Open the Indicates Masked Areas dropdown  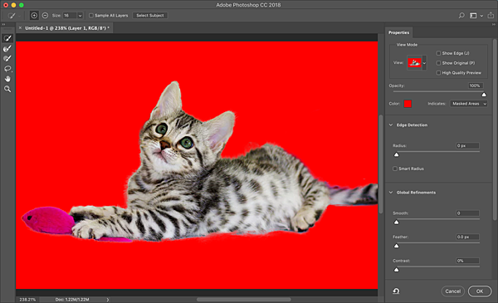468,104
